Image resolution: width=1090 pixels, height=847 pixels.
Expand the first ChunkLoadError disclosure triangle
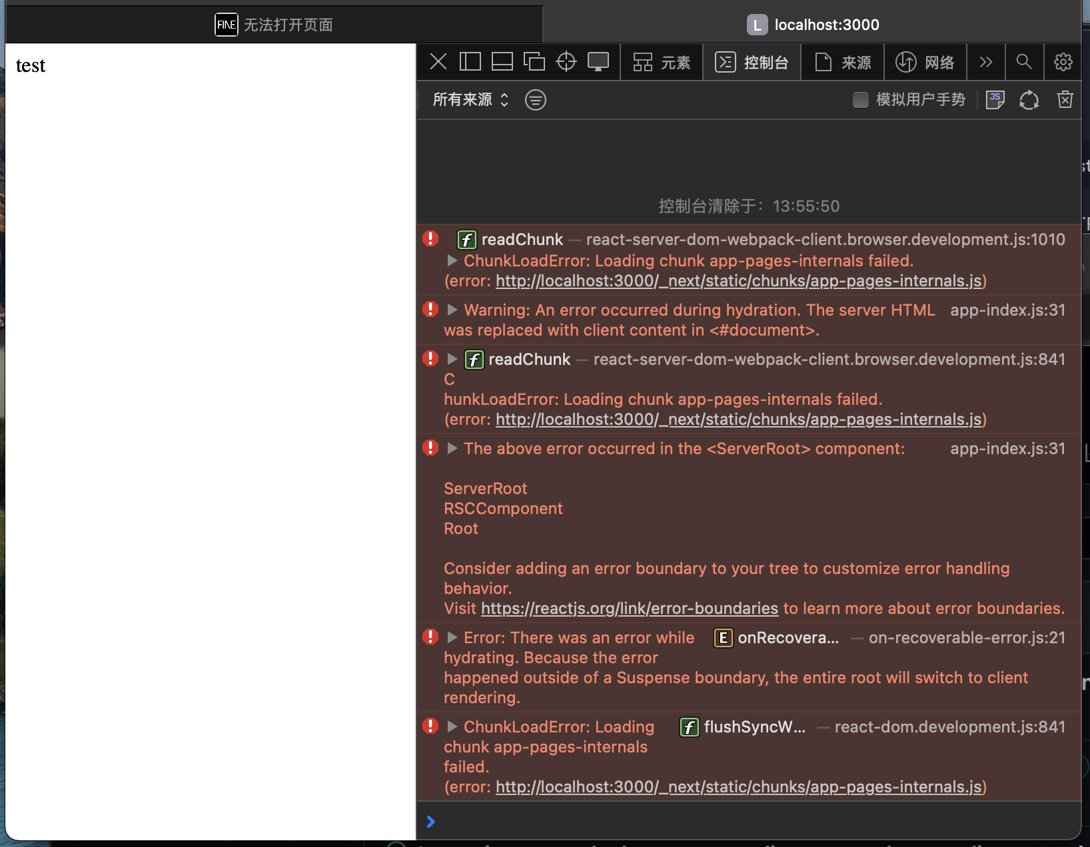(452, 260)
